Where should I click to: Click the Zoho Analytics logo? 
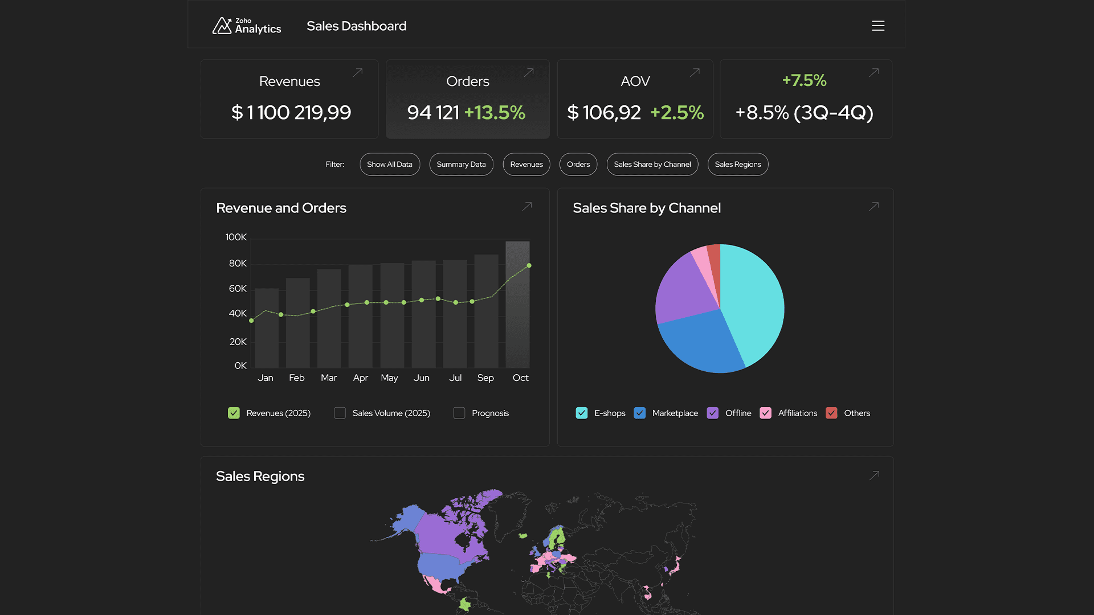tap(247, 26)
